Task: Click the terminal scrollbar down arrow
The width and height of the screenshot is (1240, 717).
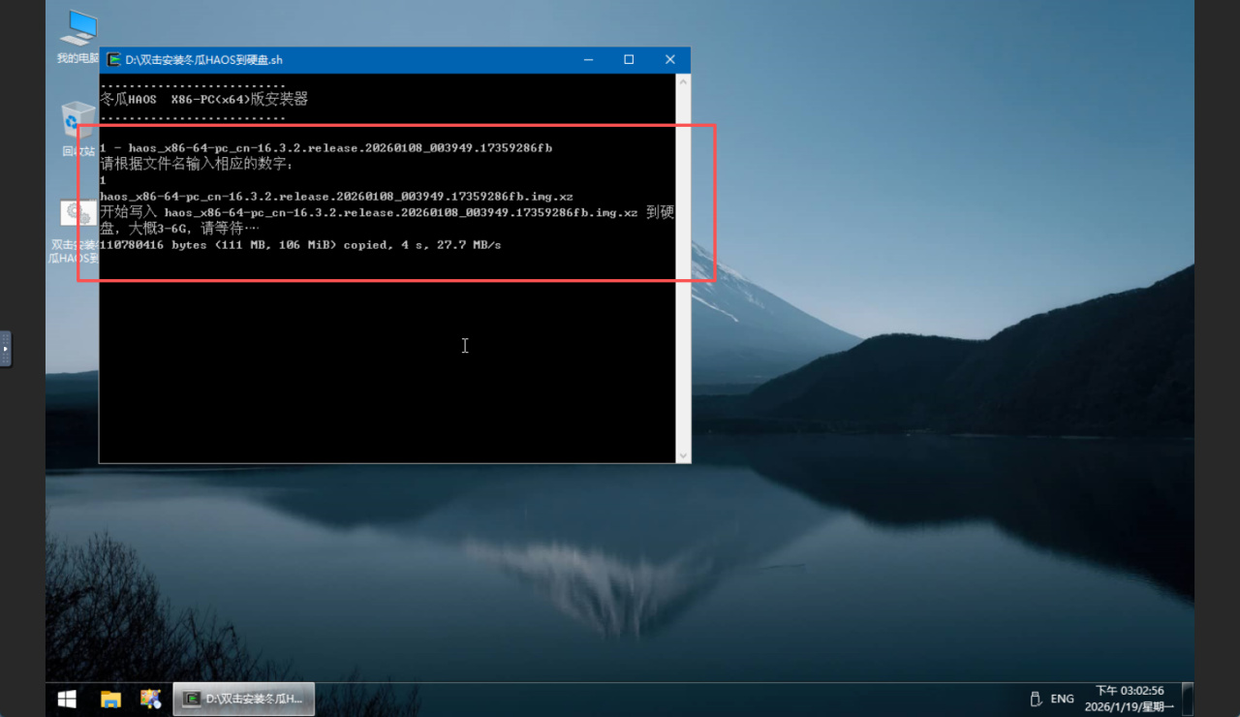Action: [x=684, y=455]
